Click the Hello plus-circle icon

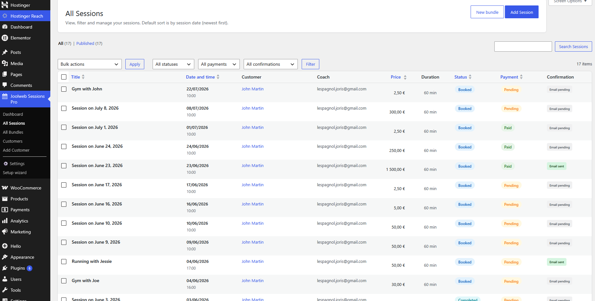(x=5, y=246)
